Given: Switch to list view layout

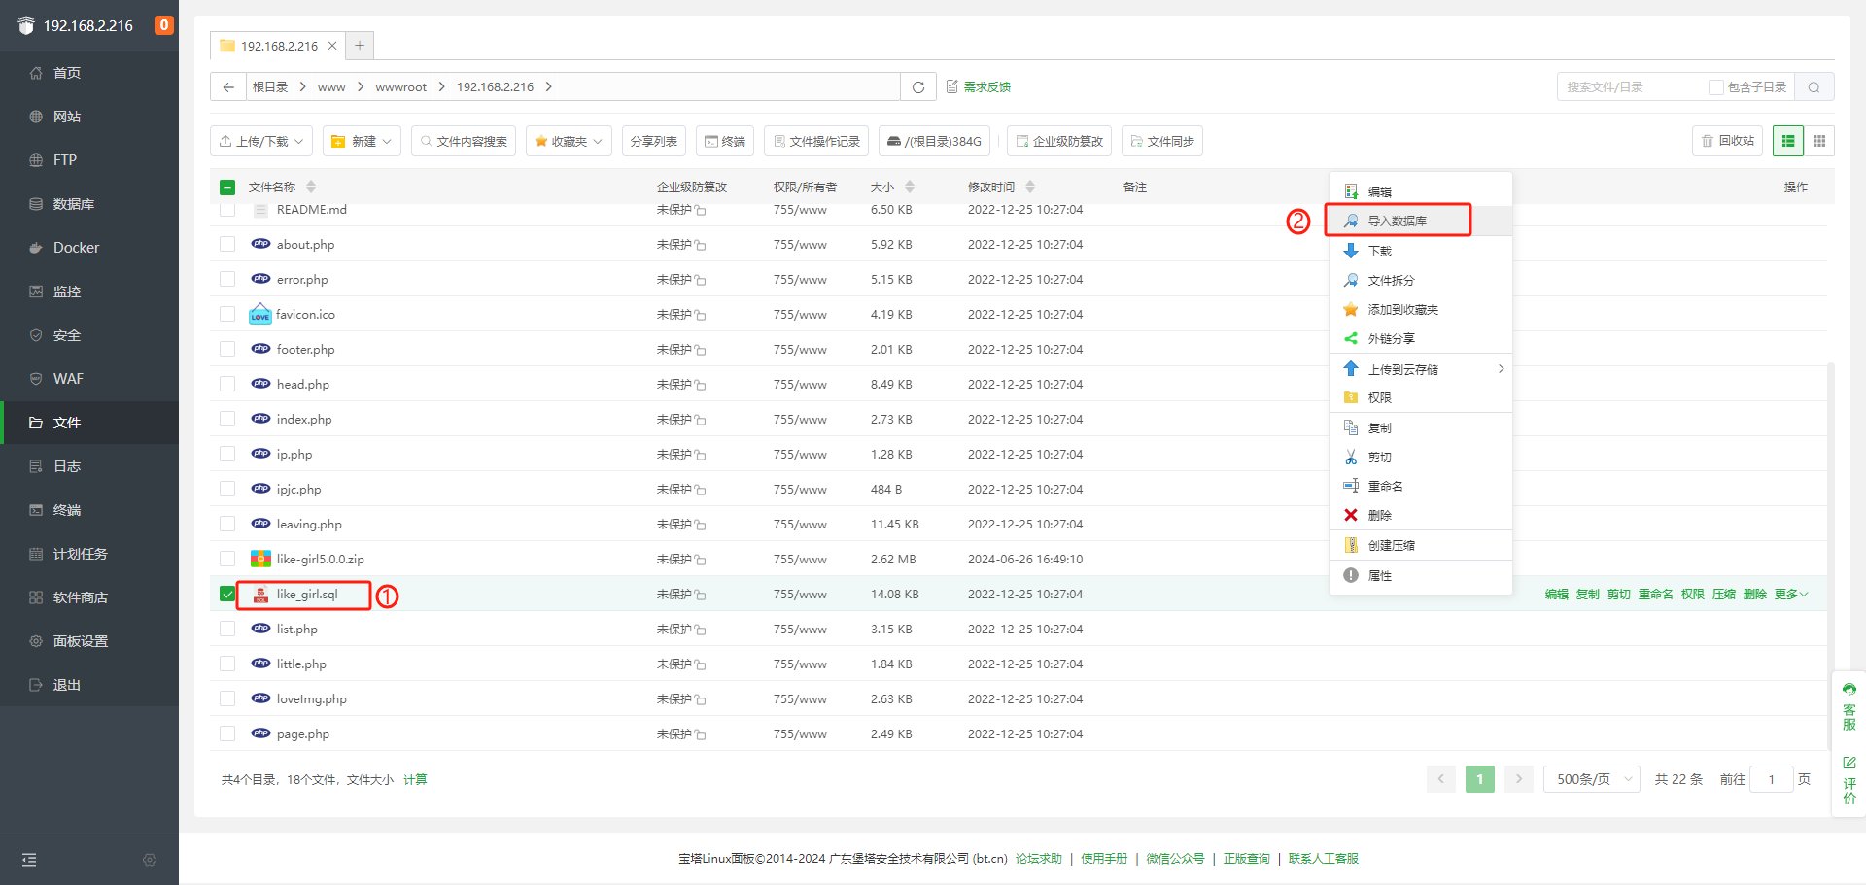Looking at the screenshot, I should point(1788,141).
